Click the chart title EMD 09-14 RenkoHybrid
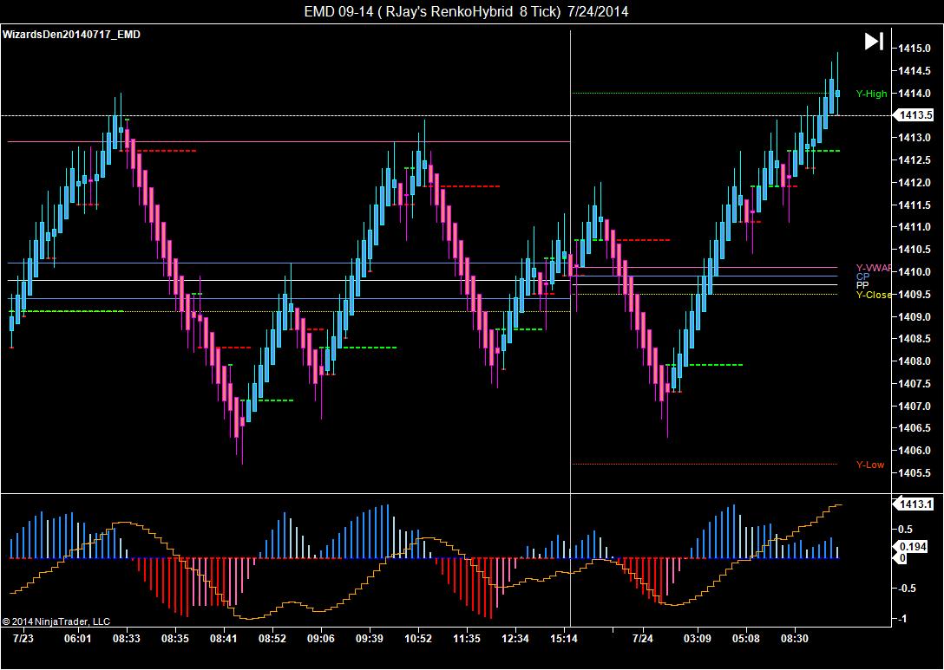Viewport: 944px width, 670px height. (x=466, y=11)
